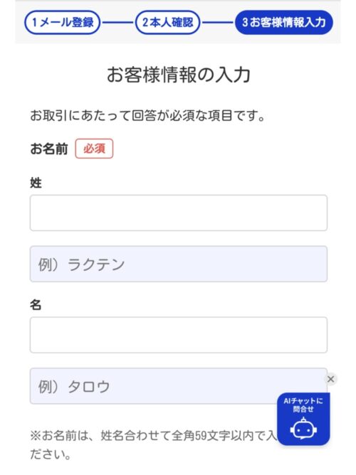Click the ※お名前は 59文字 note text
The image size is (356, 475).
[154, 436]
